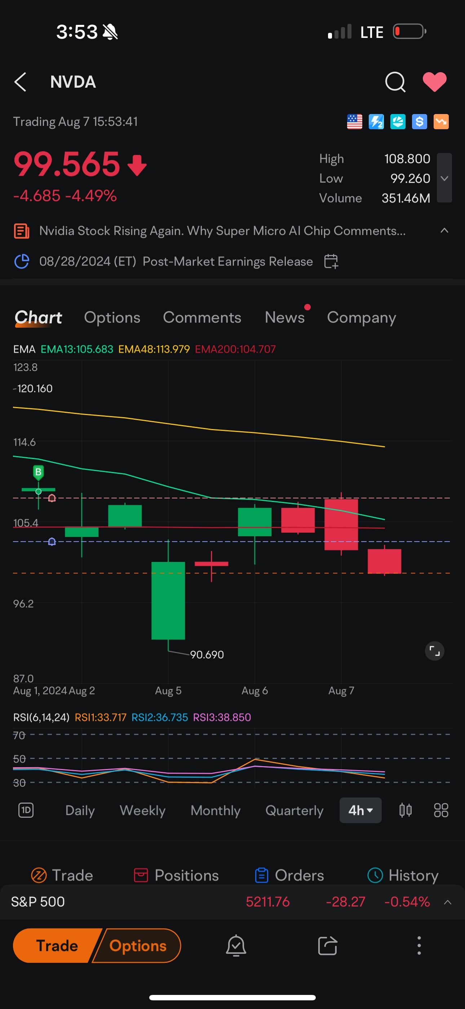The width and height of the screenshot is (465, 1009).
Task: Share the stock via share icon
Action: pos(328,945)
